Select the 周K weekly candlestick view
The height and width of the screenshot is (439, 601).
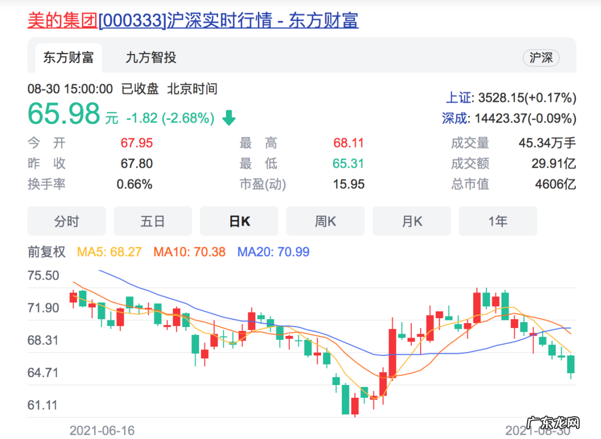pos(325,221)
